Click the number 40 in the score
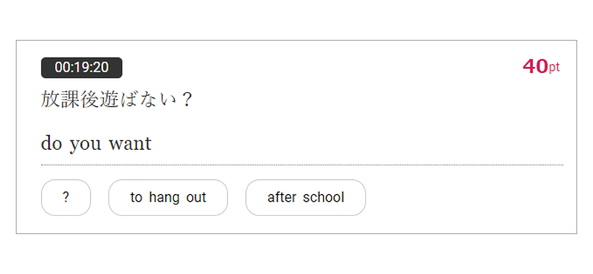 click(535, 67)
